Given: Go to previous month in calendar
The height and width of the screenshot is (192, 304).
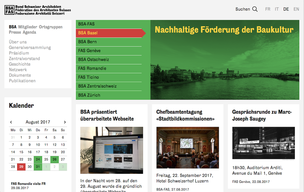Looking at the screenshot, I should point(11,122).
